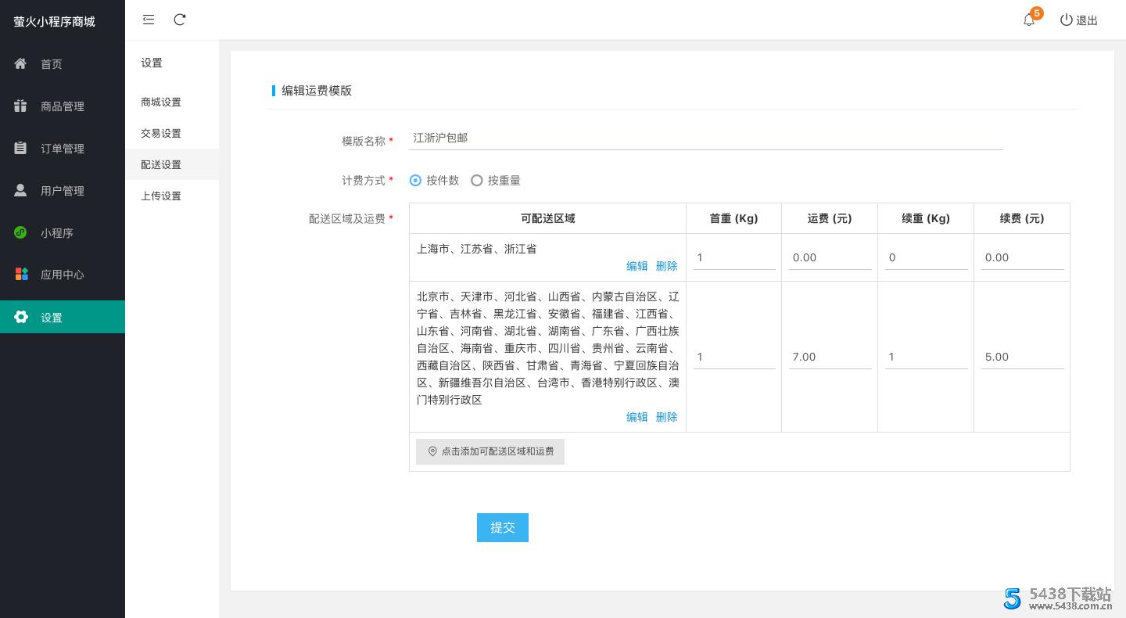Open 首页 via the home icon

click(x=21, y=63)
